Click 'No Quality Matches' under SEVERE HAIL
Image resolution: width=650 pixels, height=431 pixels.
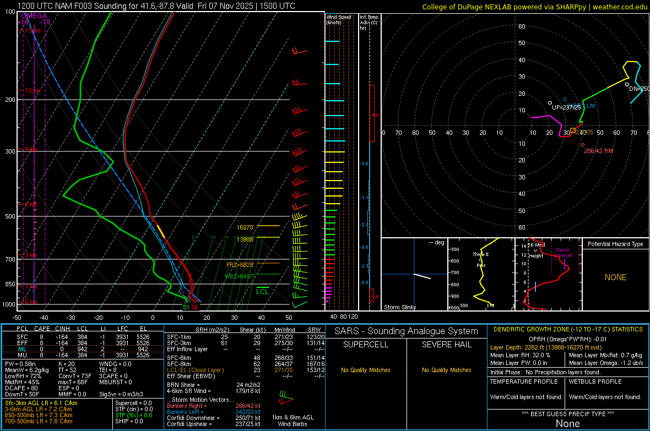(446, 370)
